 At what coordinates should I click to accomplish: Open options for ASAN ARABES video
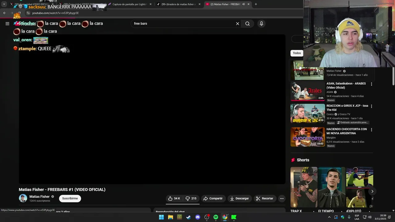(x=371, y=84)
